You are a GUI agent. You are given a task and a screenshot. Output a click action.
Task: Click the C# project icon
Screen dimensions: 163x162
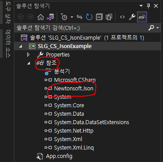pyautogui.click(x=32, y=46)
